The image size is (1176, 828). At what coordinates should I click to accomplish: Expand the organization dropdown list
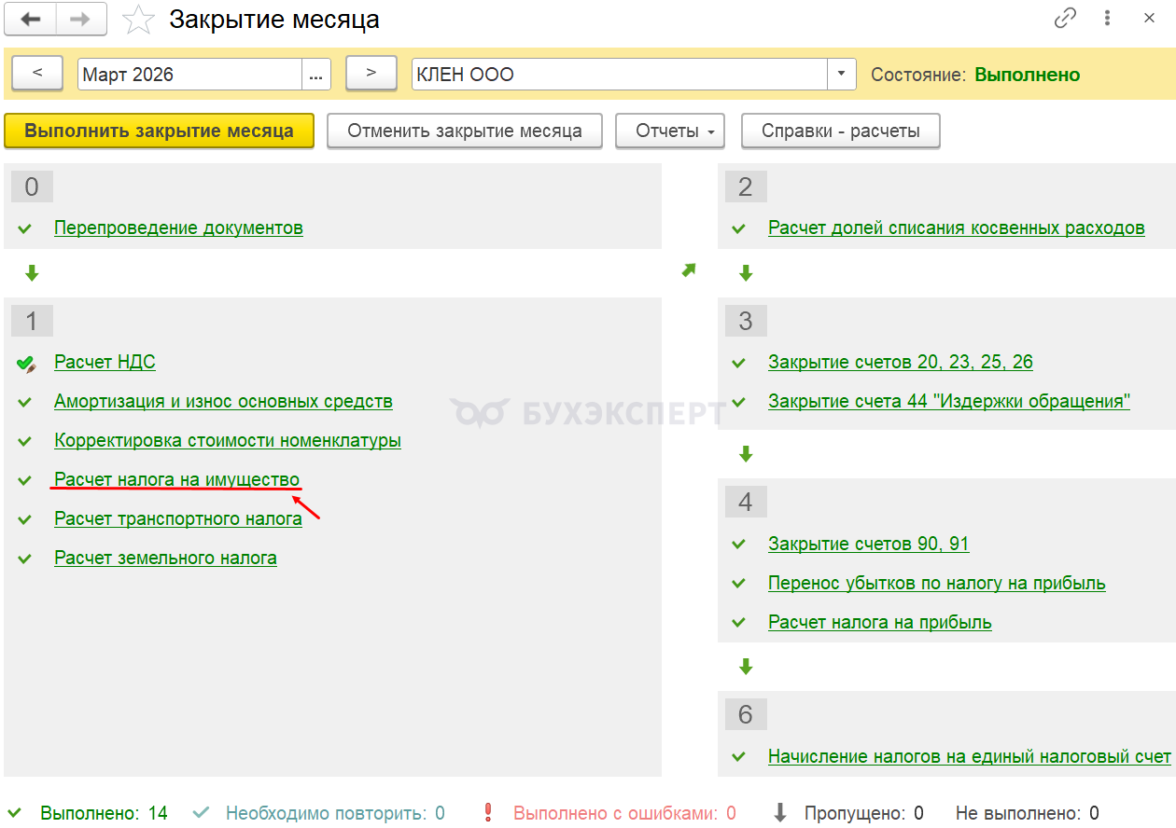[x=842, y=75]
